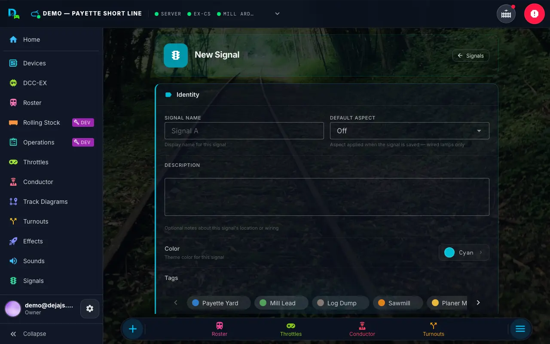Toggle the Payette Yard tag
Screen dimensions: 550x344
tap(219, 303)
